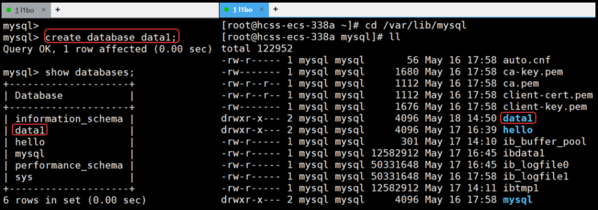Click the 'show databases;' command
598x210 pixels.
coord(90,73)
